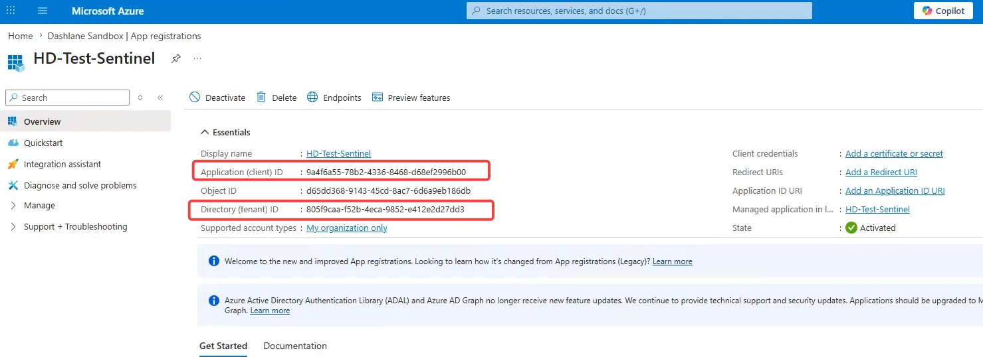This screenshot has width=983, height=357.
Task: Click Add an Application ID URI
Action: (x=895, y=190)
